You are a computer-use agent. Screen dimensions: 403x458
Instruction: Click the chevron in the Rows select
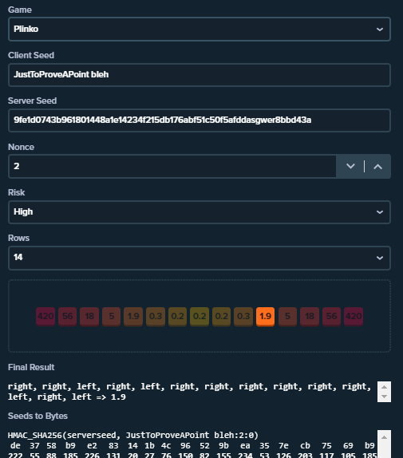(x=380, y=258)
